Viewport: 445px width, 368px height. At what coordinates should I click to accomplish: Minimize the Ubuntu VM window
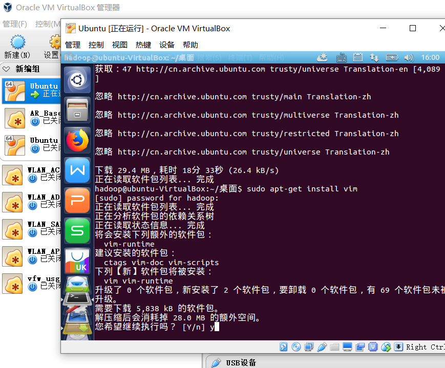tap(383, 28)
